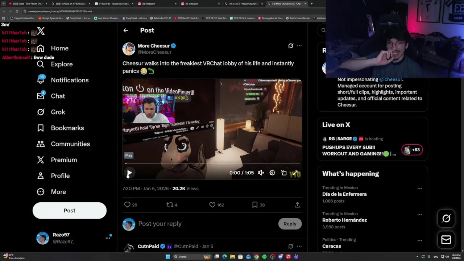Open Explore in the sidebar
This screenshot has width=464, height=261.
(55, 64)
